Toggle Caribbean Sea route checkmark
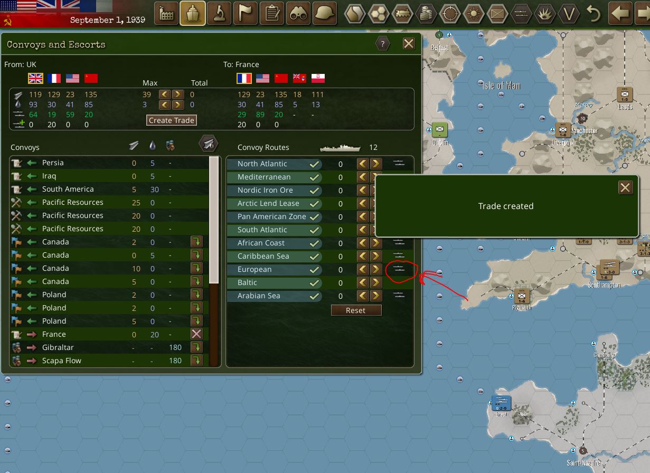 (314, 257)
